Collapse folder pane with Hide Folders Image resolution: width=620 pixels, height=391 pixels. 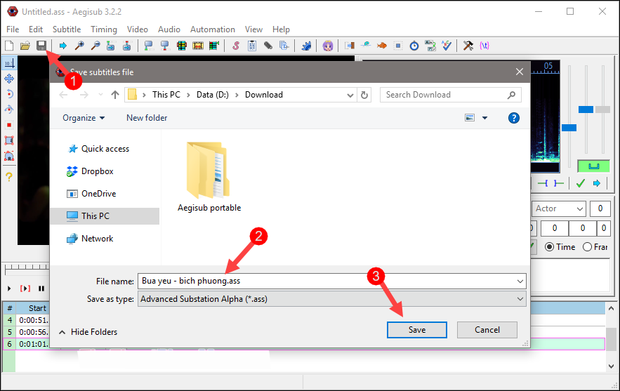(88, 332)
